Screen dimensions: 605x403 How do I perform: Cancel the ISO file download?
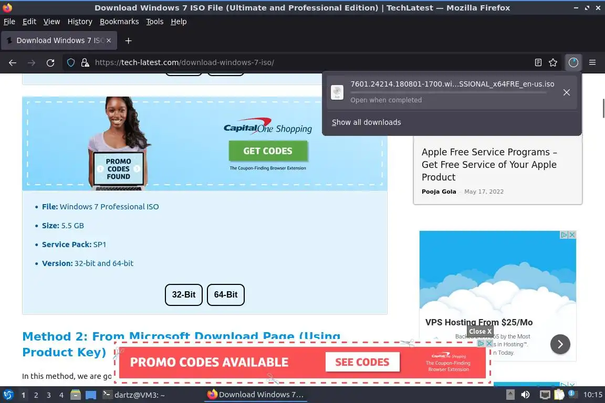[567, 92]
